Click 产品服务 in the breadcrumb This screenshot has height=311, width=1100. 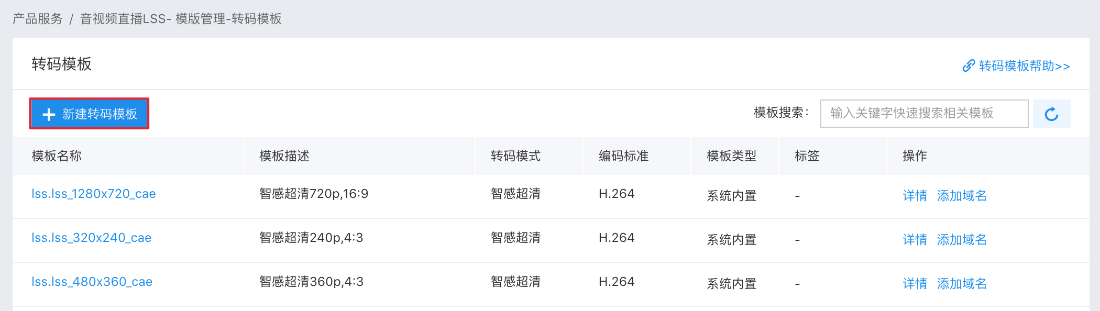click(x=37, y=19)
